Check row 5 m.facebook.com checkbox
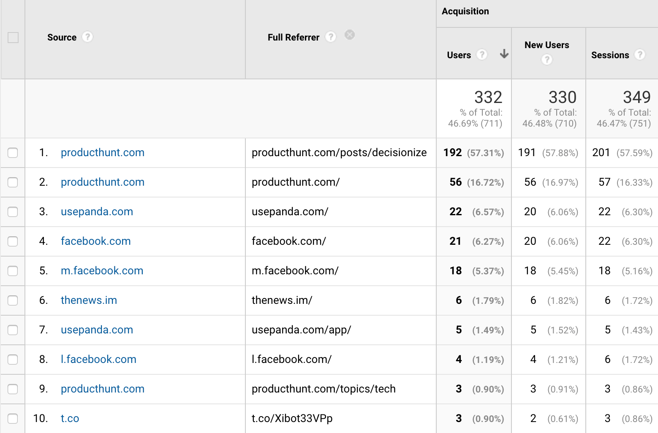This screenshot has height=433, width=658. click(13, 271)
